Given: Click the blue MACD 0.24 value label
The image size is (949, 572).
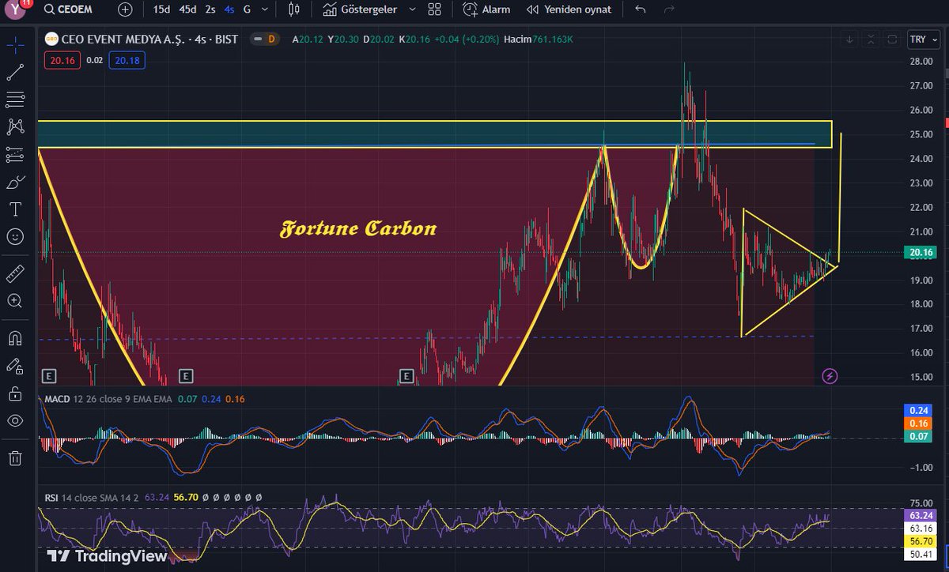Looking at the screenshot, I should 918,411.
